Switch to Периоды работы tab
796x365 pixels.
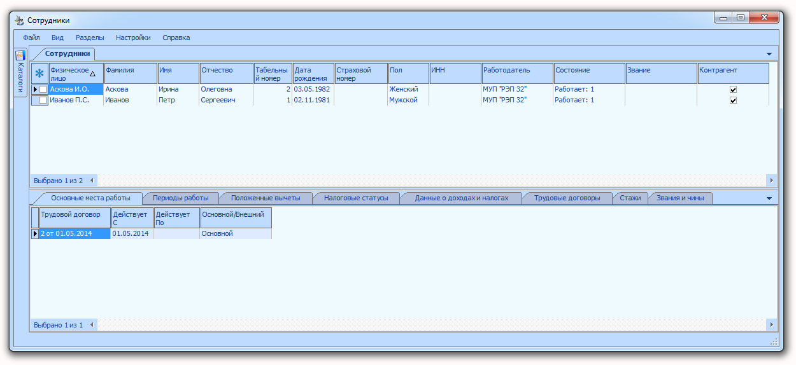[x=181, y=198]
